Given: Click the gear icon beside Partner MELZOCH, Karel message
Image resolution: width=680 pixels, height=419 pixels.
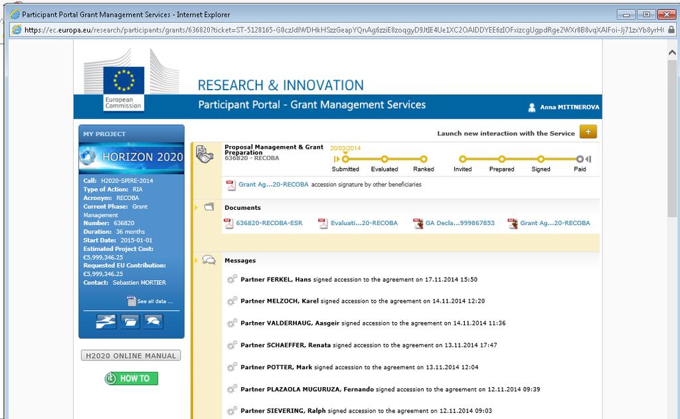Looking at the screenshot, I should [232, 301].
